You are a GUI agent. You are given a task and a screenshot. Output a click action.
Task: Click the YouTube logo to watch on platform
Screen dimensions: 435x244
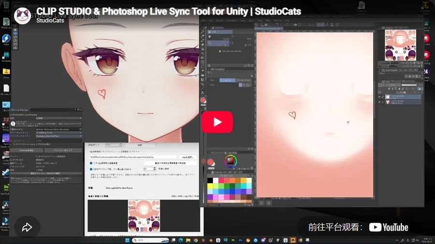tap(389, 228)
